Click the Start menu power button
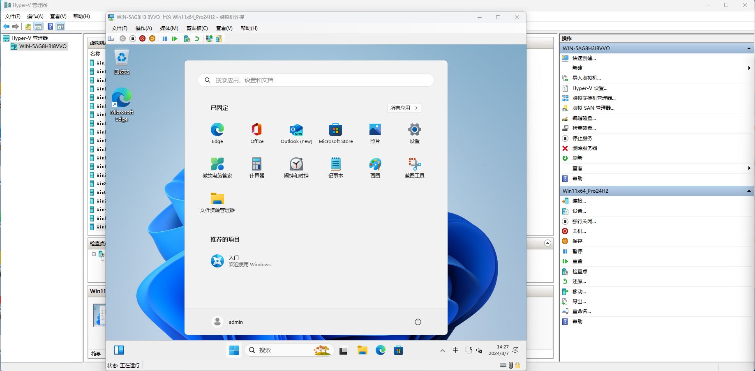Image resolution: width=755 pixels, height=371 pixels. click(418, 322)
